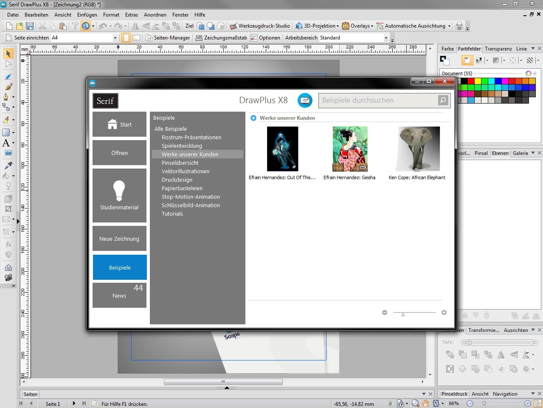Open the News tile
The width and height of the screenshot is (543, 408).
[x=119, y=295]
